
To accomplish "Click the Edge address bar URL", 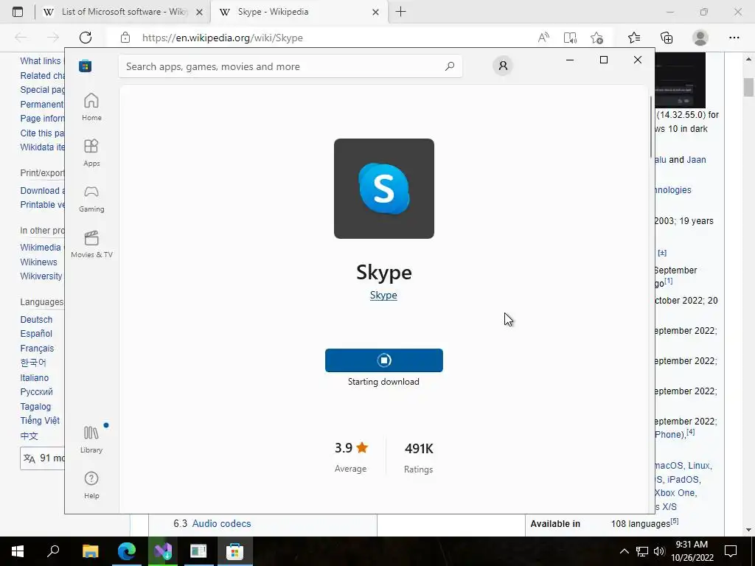I will [x=223, y=38].
